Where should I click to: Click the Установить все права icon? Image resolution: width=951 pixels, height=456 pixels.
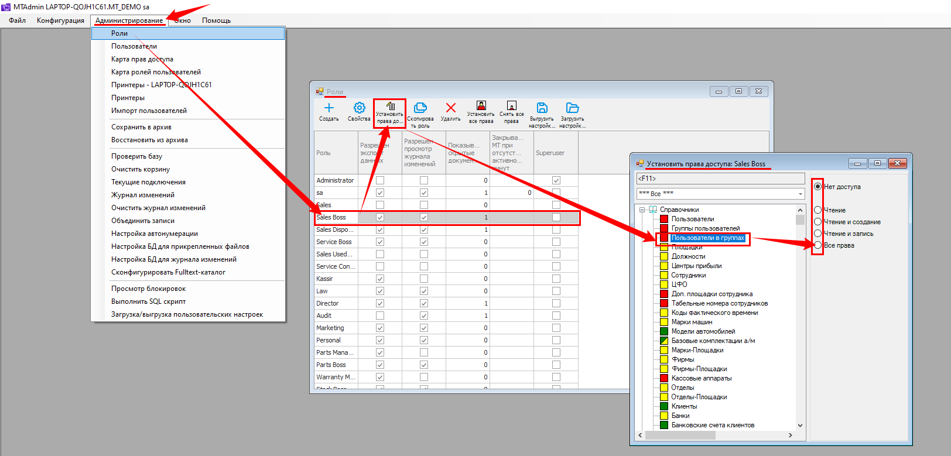481,106
